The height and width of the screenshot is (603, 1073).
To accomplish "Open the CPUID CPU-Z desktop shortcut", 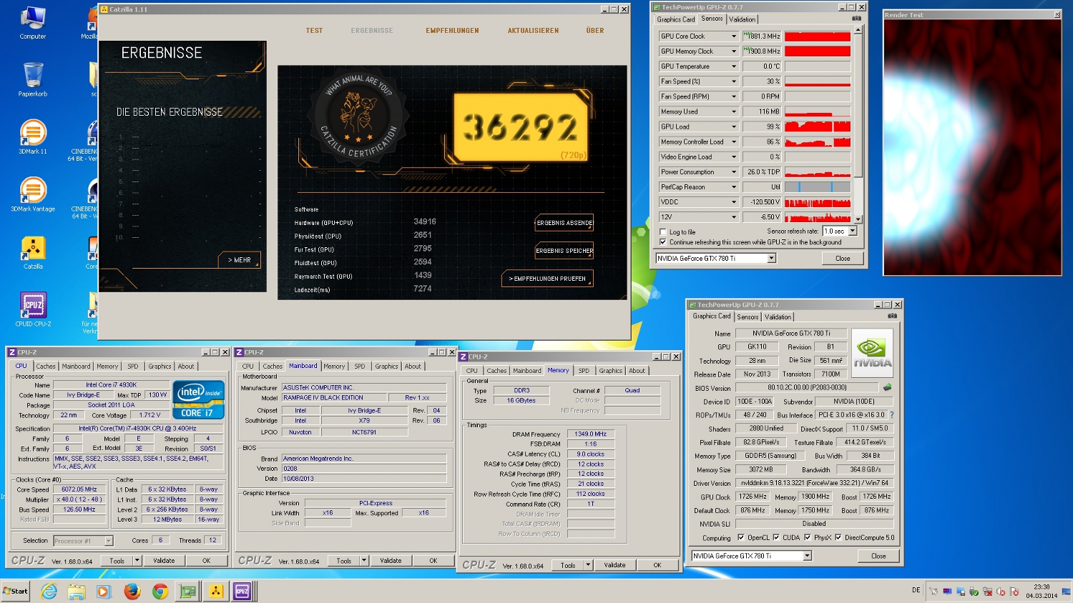I will pyautogui.click(x=33, y=309).
